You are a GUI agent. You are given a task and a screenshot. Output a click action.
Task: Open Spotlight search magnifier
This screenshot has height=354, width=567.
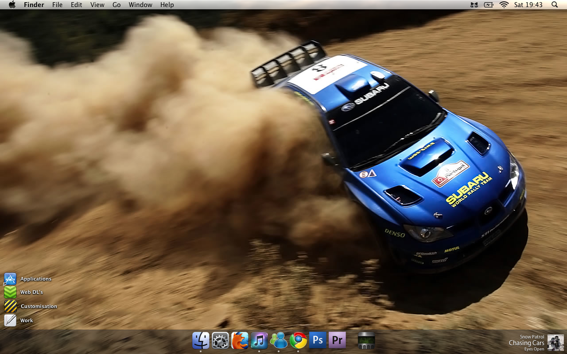555,5
